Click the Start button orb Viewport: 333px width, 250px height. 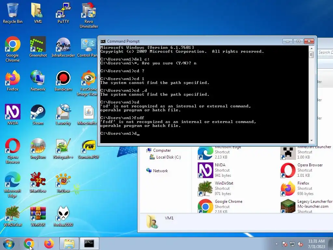pos(9,243)
